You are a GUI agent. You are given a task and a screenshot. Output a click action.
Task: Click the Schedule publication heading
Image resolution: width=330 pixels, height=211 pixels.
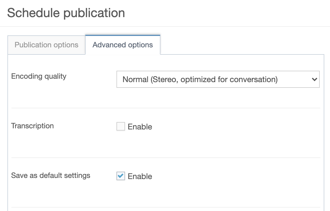click(x=66, y=13)
